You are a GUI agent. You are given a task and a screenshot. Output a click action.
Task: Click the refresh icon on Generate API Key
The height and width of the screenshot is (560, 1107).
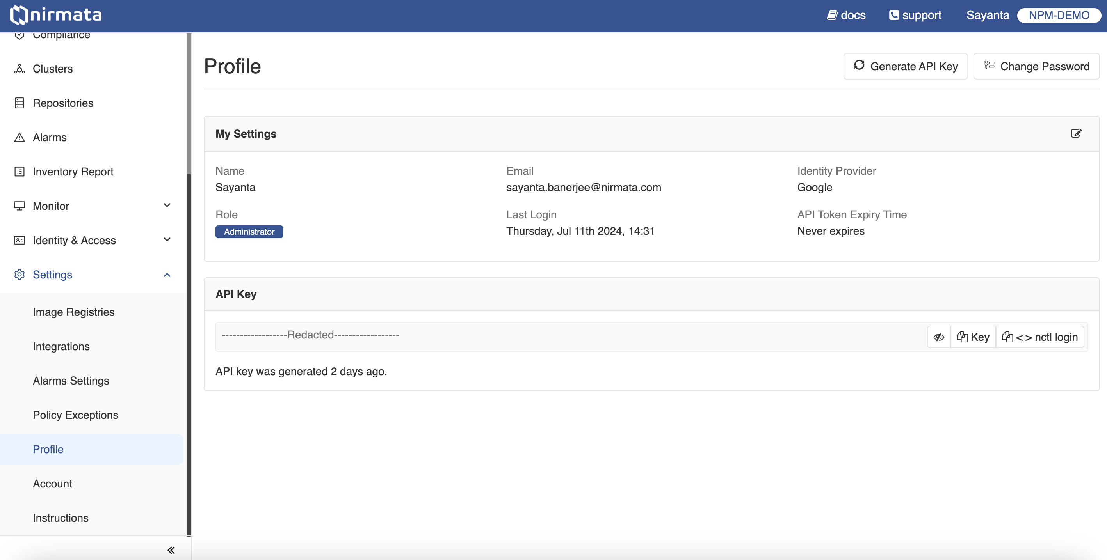[x=859, y=65]
